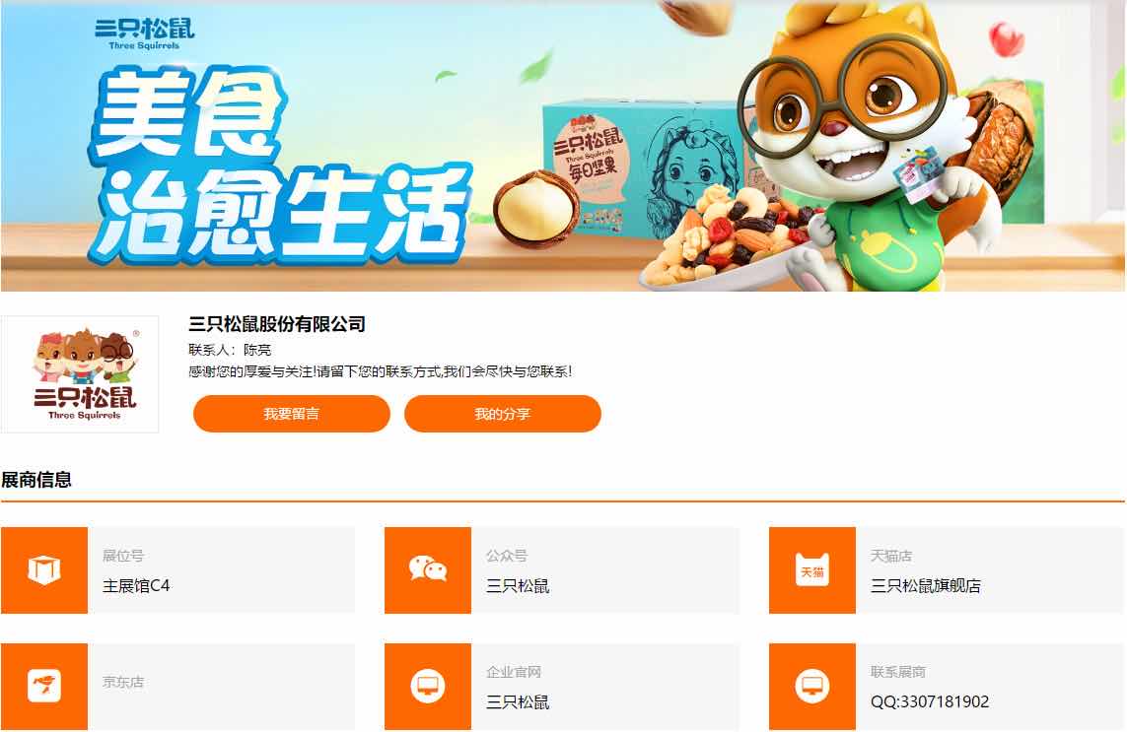Screen dimensions: 1127x732
Task: Click the 我的分享 button
Action: click(x=503, y=414)
